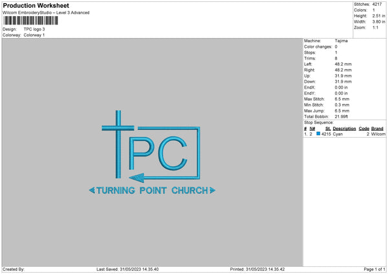Click the Max Jump value 6.5 mm

point(342,111)
